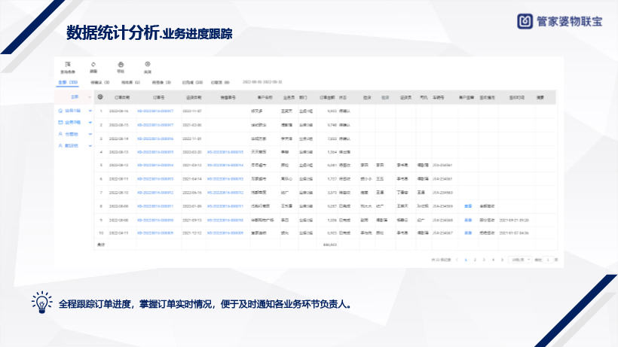Image resolution: width=618 pixels, height=347 pixels.
Task: Click the refresh icon in toolbar
Action: (93, 64)
